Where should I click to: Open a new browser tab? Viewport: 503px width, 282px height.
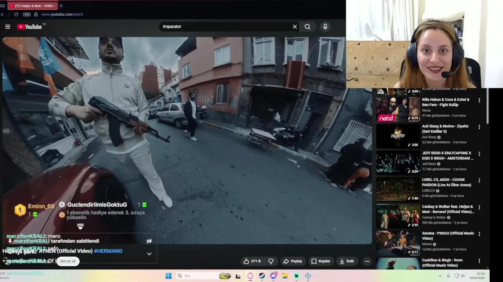click(61, 6)
